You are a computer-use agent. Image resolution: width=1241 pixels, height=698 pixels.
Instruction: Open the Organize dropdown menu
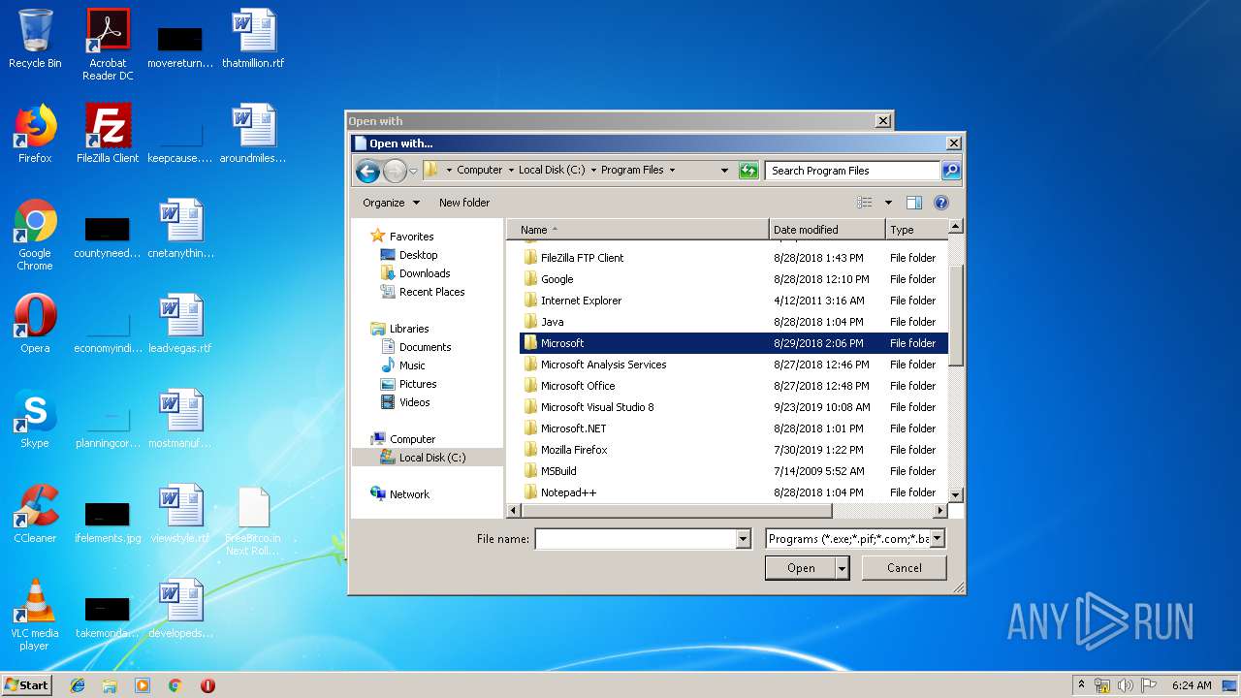point(391,203)
